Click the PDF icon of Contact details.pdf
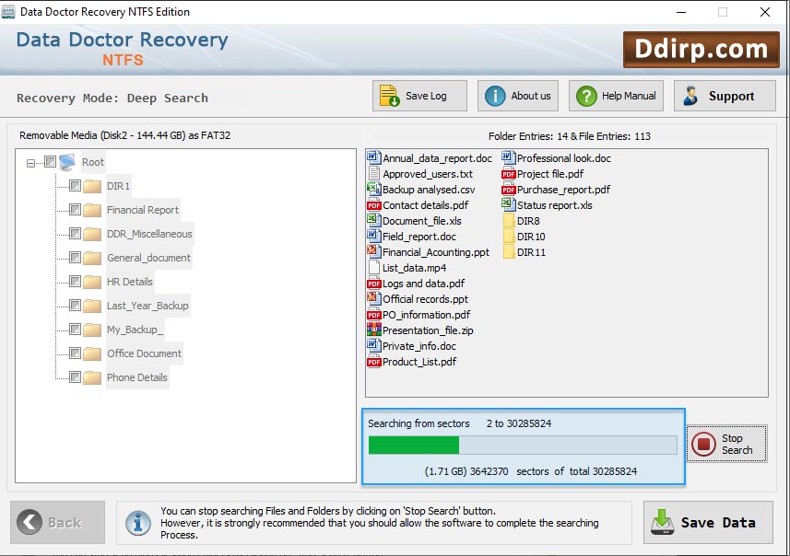 pyautogui.click(x=374, y=204)
